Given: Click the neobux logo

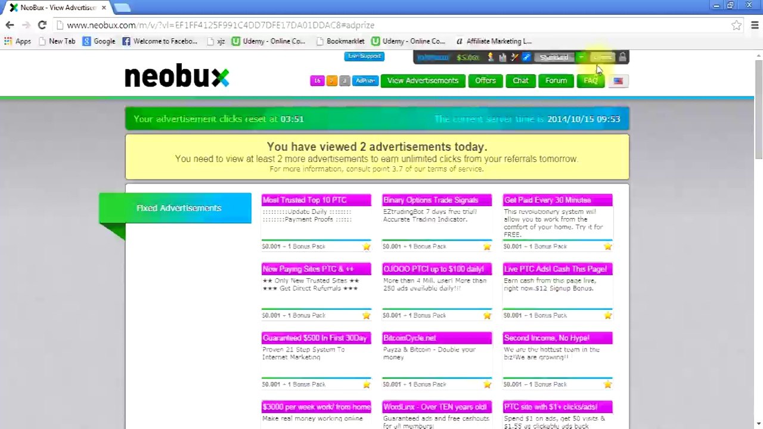Looking at the screenshot, I should click(176, 77).
